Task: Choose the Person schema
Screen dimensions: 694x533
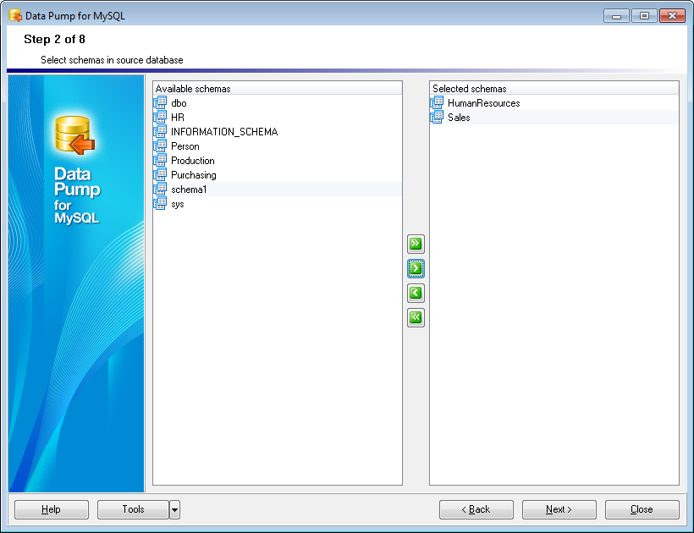Action: 185,146
